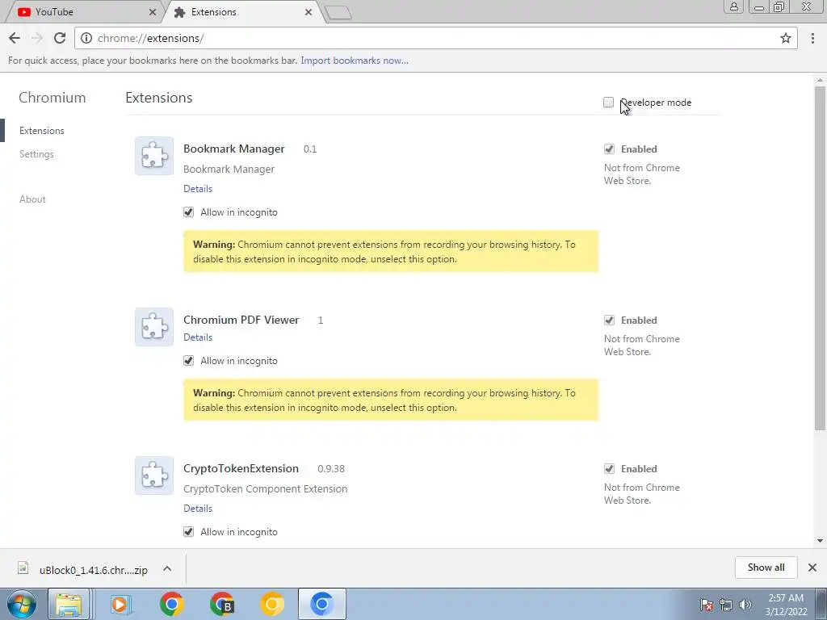The image size is (827, 620).
Task: Click the Chromium PDF Viewer title text
Action: [x=241, y=320]
